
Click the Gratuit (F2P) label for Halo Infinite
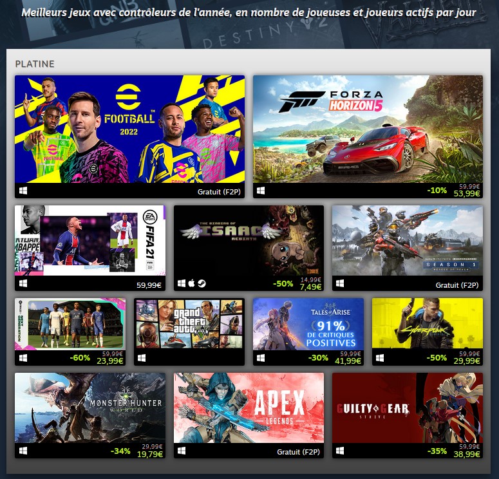(457, 285)
